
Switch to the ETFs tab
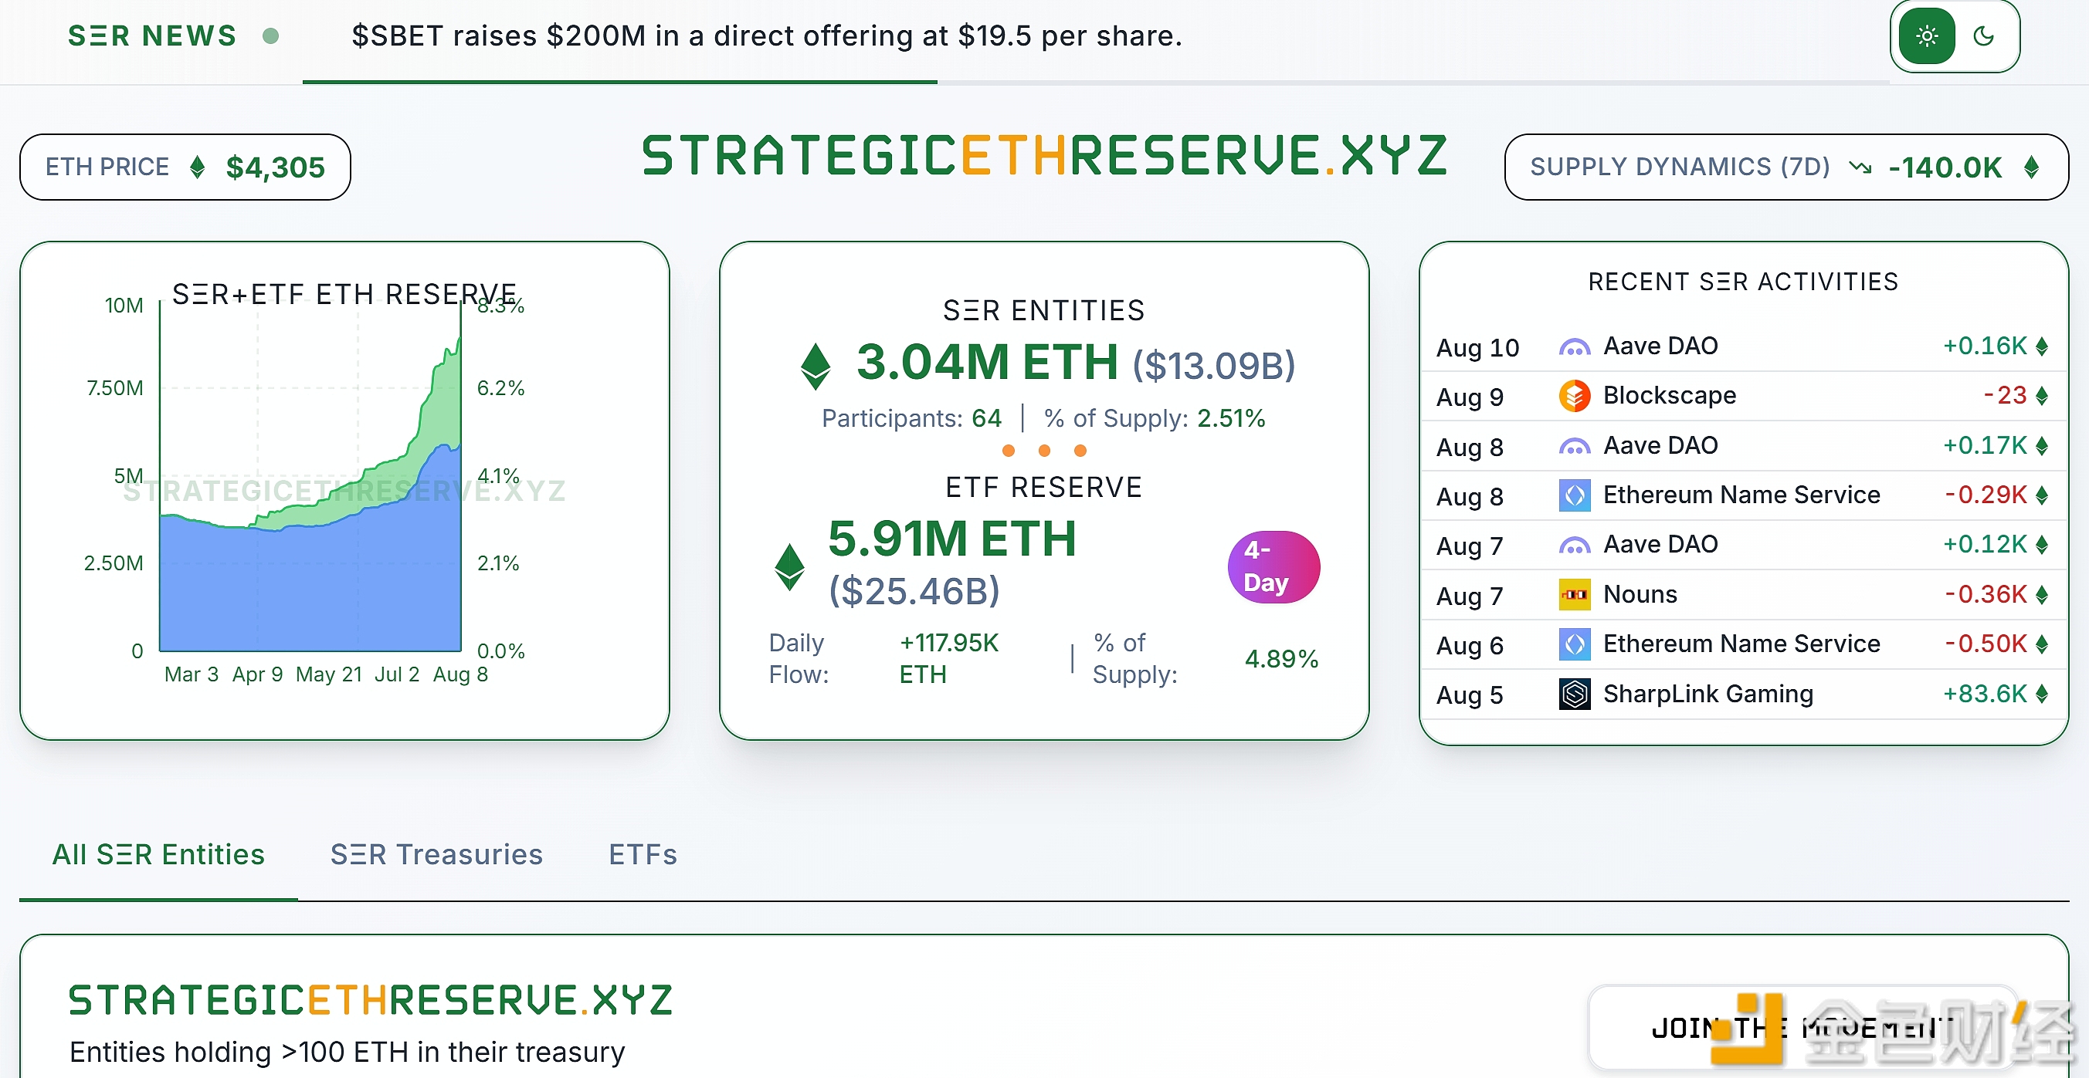click(643, 854)
